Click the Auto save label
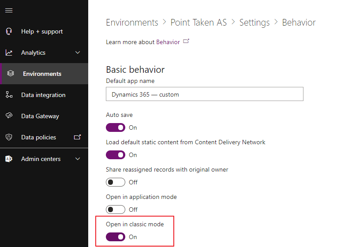 pyautogui.click(x=119, y=115)
